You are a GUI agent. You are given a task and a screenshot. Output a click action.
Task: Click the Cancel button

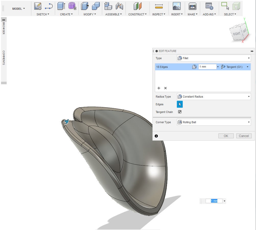(x=244, y=136)
